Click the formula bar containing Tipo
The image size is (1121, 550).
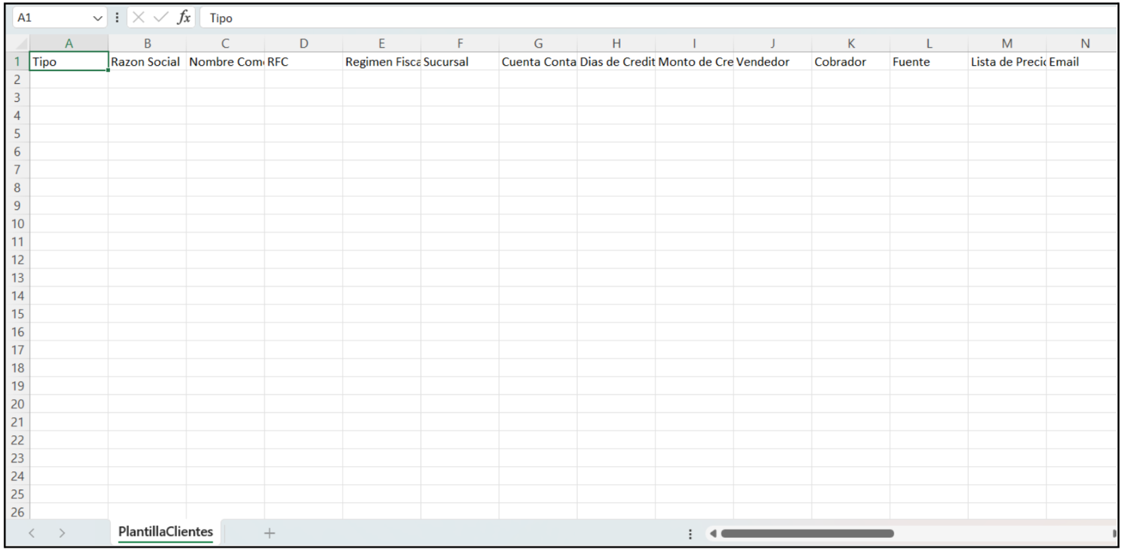coord(657,18)
